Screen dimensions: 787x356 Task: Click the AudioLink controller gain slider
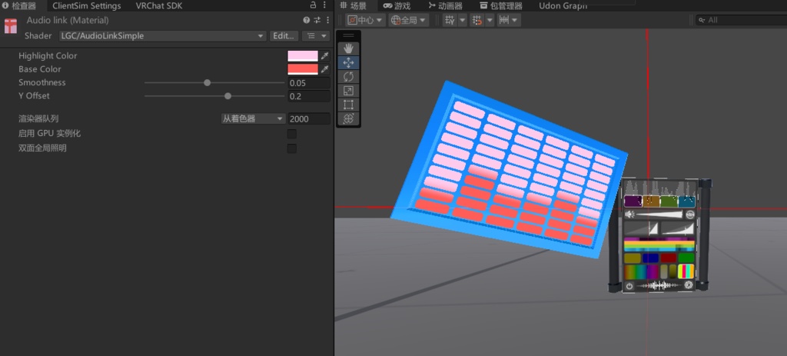coord(660,215)
